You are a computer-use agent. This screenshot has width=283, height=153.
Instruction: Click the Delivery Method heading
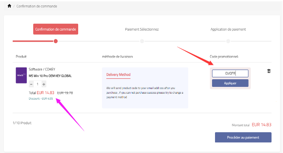(x=119, y=75)
